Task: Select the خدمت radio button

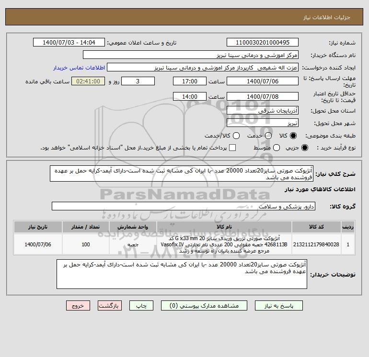Action: click(x=268, y=136)
